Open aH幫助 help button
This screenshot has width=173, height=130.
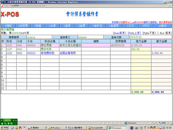pyautogui.click(x=163, y=26)
